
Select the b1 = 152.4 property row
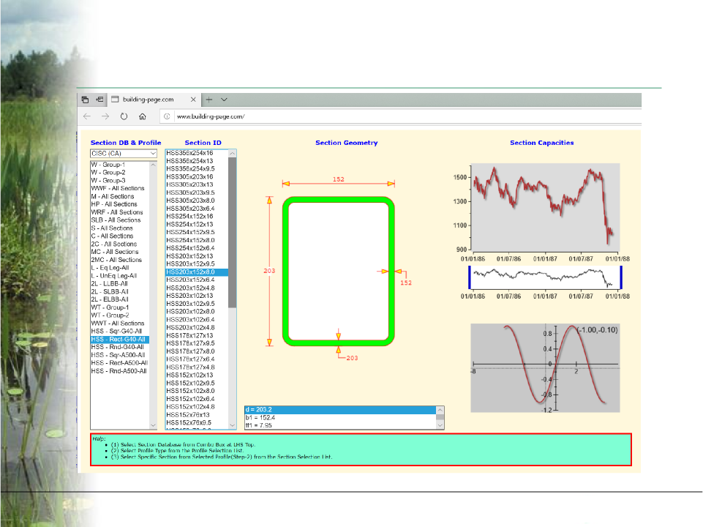pyautogui.click(x=340, y=418)
